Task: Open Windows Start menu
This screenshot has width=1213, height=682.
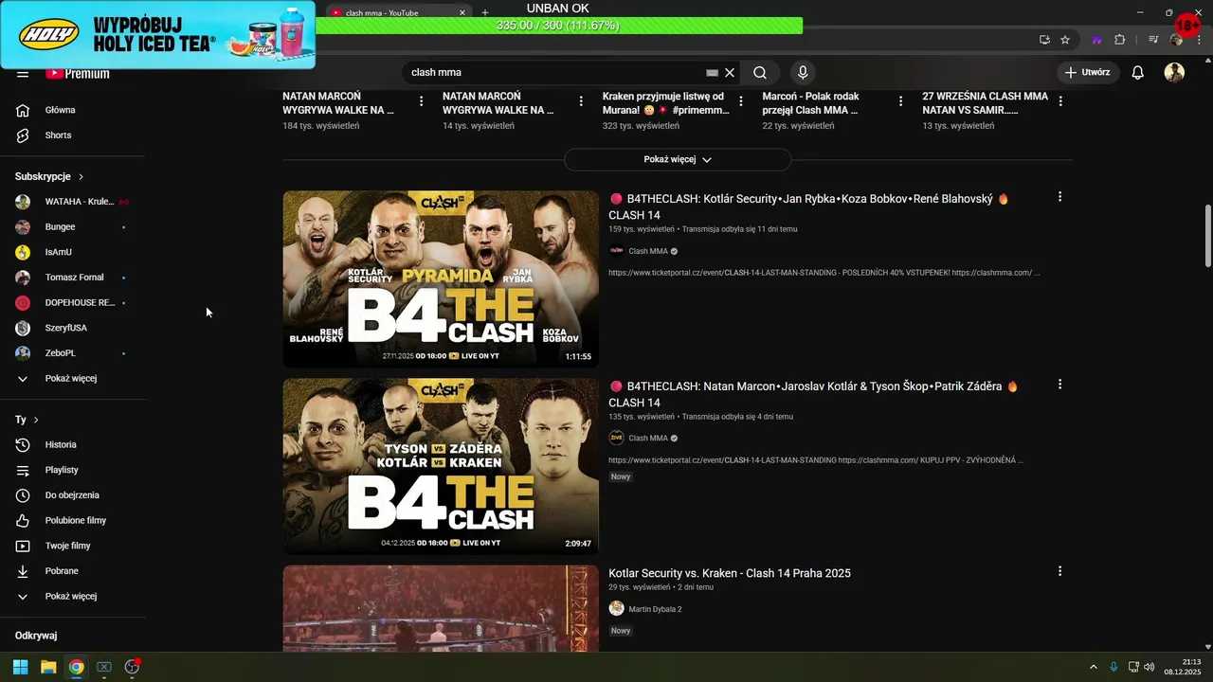Action: [x=20, y=667]
